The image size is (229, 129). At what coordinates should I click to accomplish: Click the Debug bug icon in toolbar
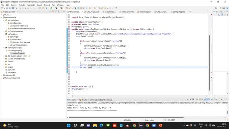[47, 8]
